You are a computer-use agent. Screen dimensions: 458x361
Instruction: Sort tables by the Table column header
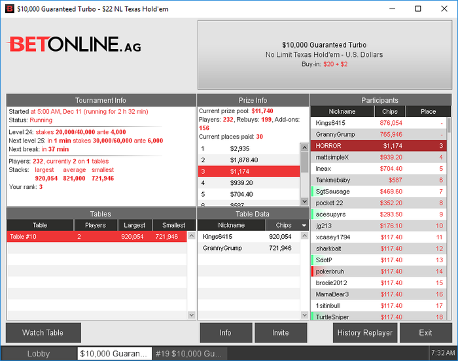click(x=40, y=225)
